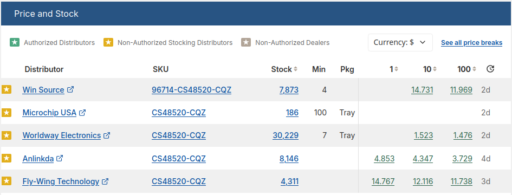Click Win Source price 11.969
The width and height of the screenshot is (512, 195).
[461, 90]
